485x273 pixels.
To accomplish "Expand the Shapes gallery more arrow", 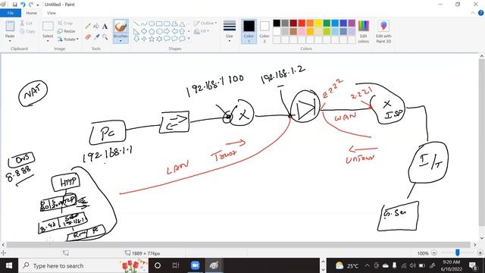I will coord(189,39).
